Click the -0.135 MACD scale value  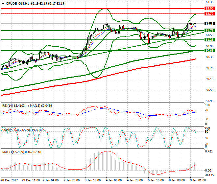[x=209, y=175]
